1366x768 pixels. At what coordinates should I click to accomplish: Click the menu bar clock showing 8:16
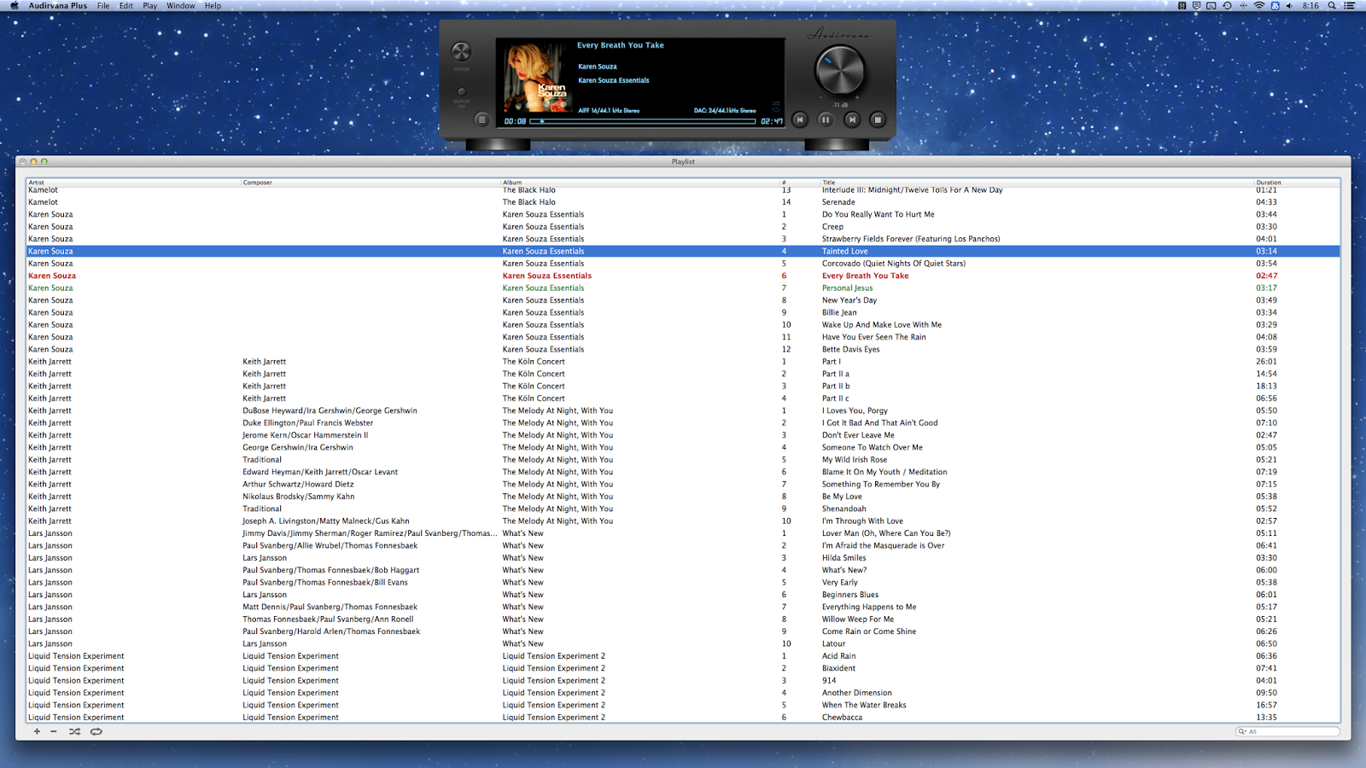(x=1311, y=6)
